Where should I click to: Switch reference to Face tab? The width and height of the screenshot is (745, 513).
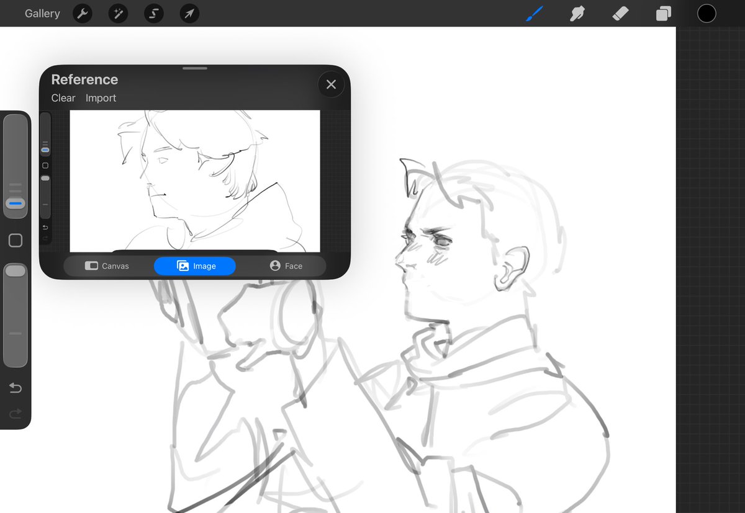coord(286,266)
